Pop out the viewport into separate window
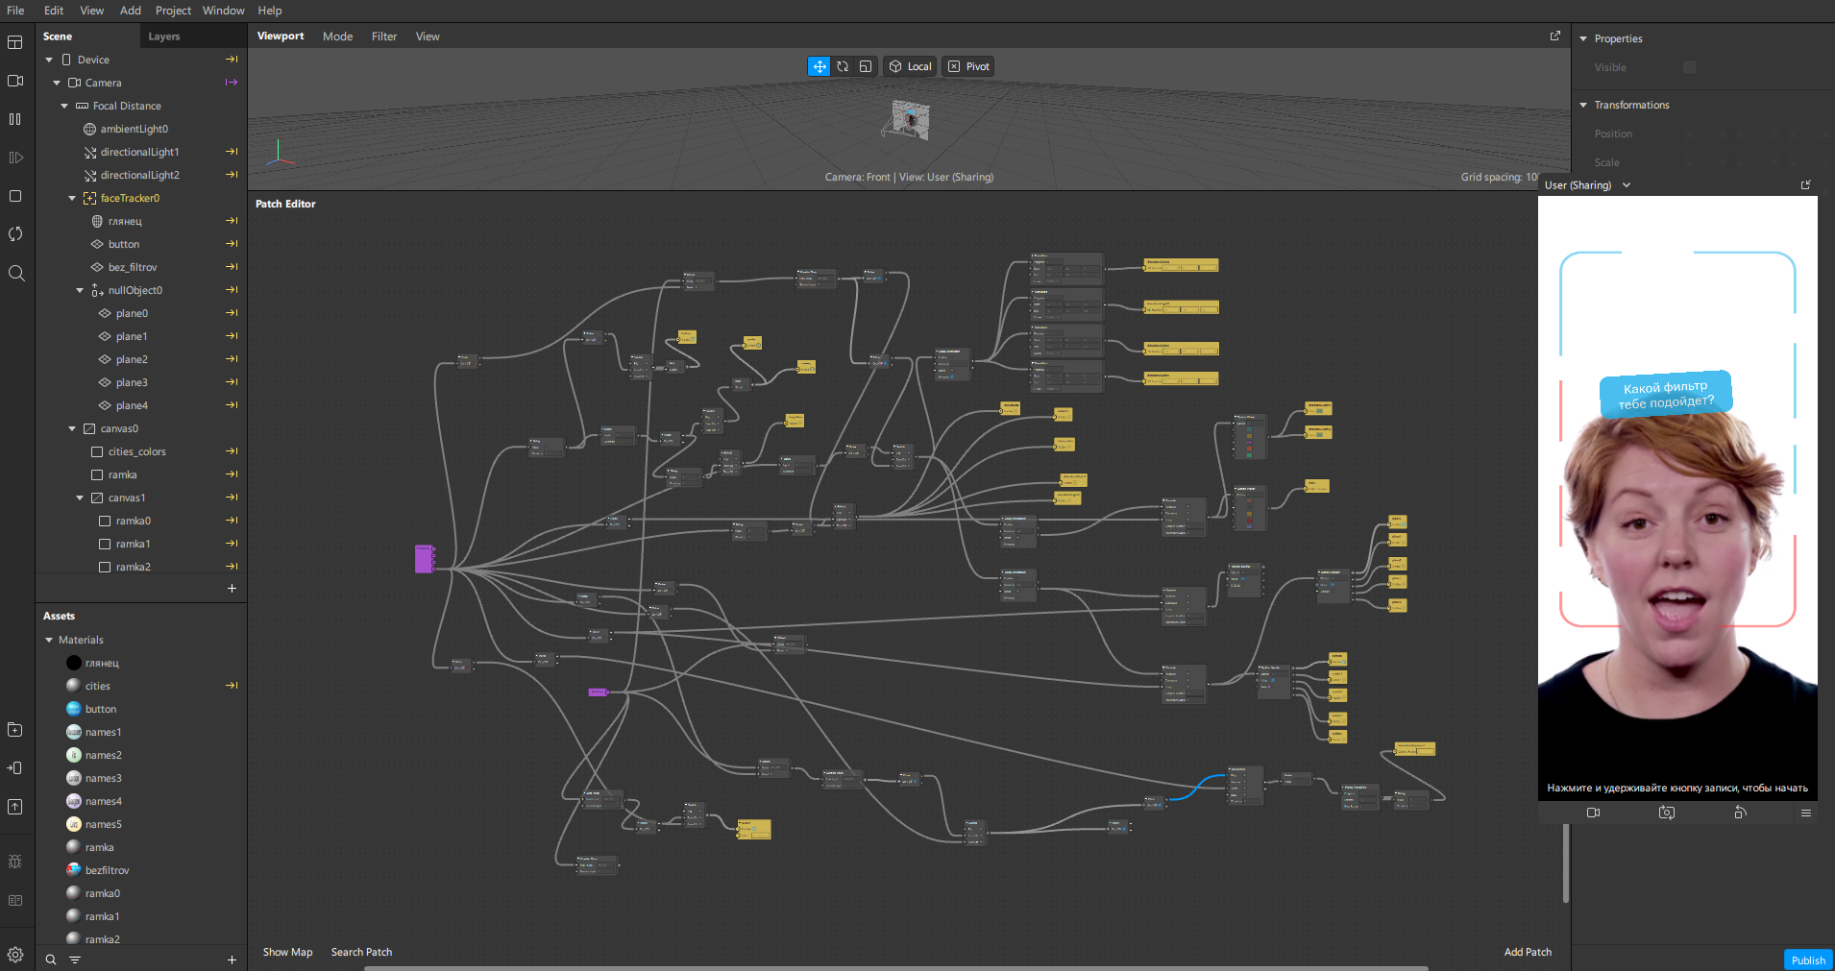Viewport: 1835px width, 971px height. (x=1555, y=36)
